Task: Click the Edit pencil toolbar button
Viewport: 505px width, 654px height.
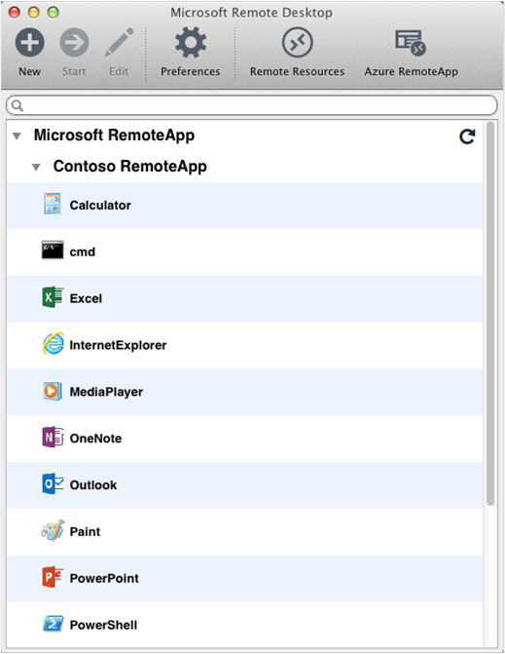Action: (119, 43)
